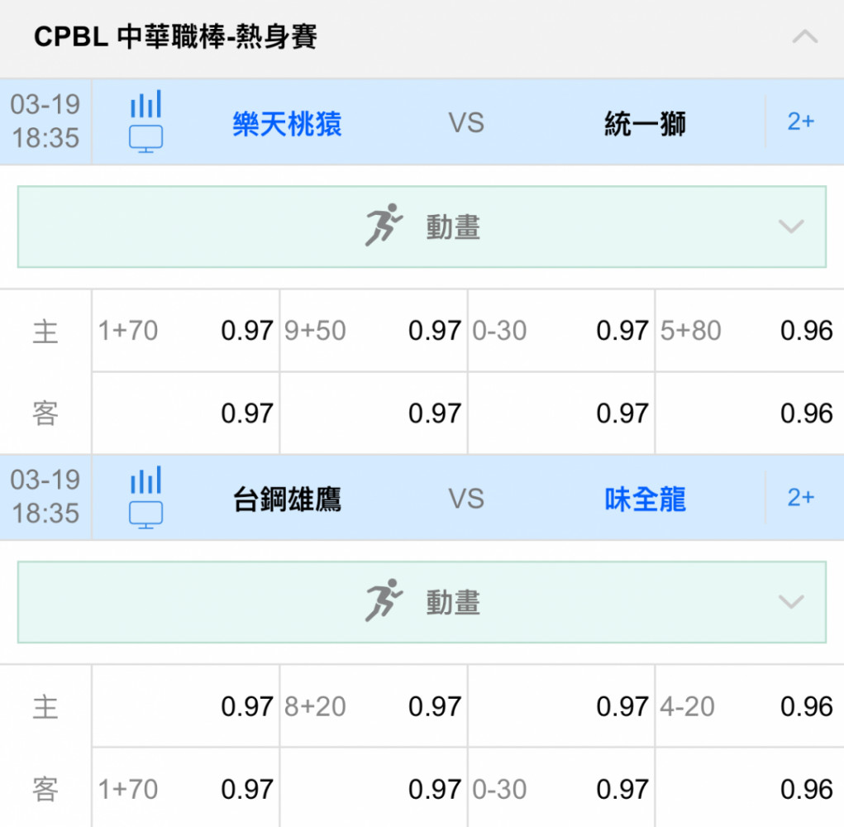Open statistics bar chart icon for 台鋼雄鷹 match

click(x=145, y=479)
